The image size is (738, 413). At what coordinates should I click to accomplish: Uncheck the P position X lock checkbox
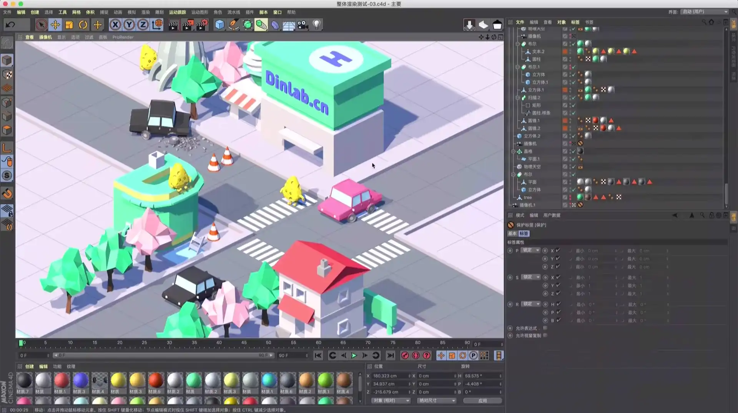[558, 250]
